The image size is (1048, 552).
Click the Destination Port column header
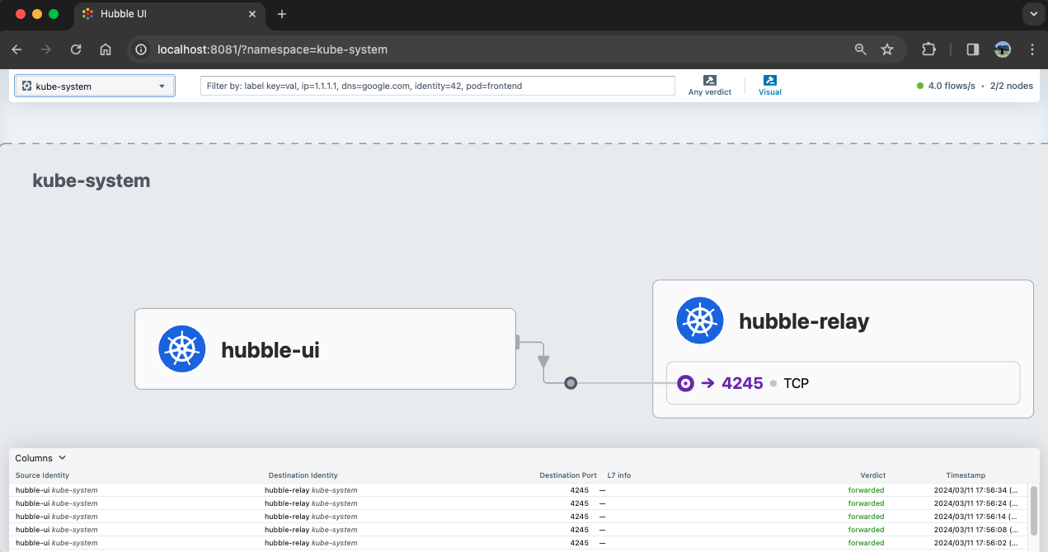(568, 475)
